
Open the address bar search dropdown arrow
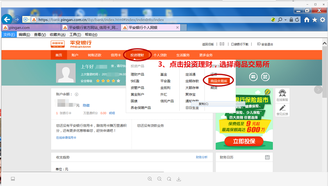click(285, 20)
